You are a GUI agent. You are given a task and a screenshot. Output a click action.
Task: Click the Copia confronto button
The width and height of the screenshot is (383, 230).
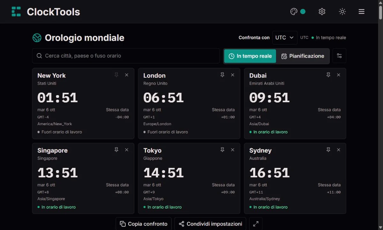point(144,224)
